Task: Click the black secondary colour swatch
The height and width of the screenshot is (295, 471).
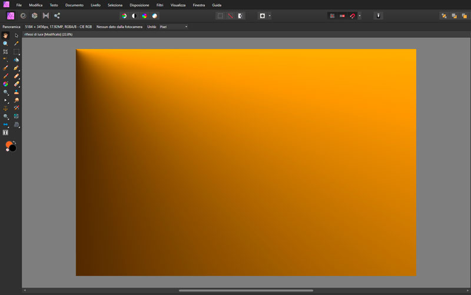Action: [12, 148]
